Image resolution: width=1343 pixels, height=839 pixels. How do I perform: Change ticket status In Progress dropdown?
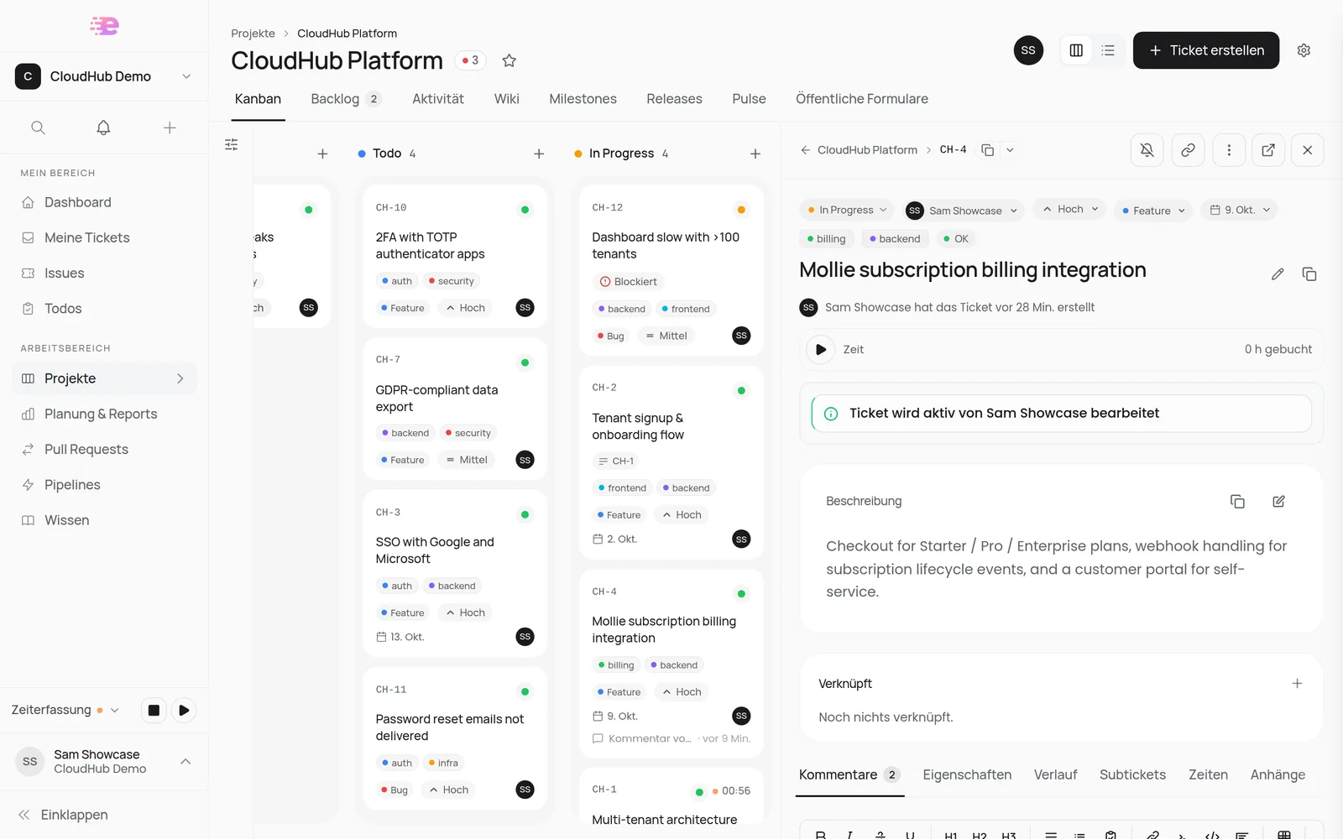847,210
